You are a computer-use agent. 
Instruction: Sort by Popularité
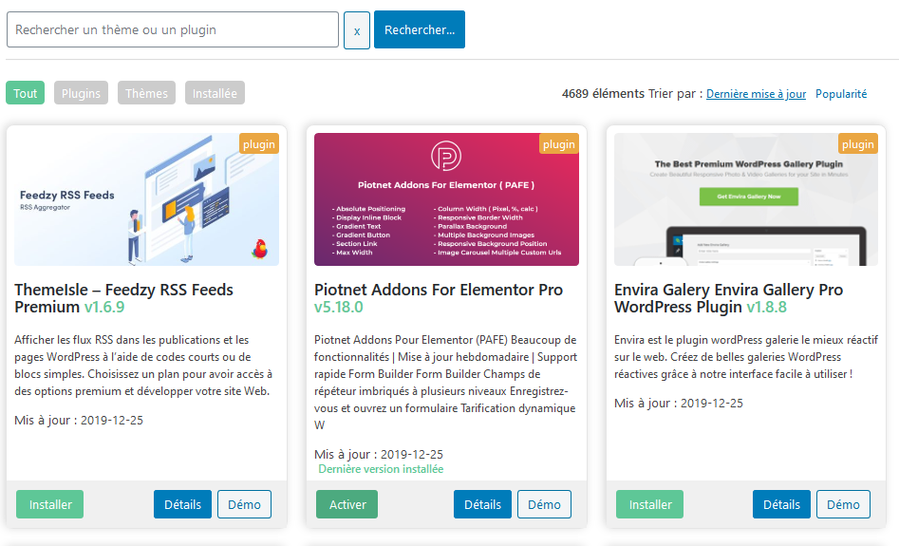coord(841,94)
